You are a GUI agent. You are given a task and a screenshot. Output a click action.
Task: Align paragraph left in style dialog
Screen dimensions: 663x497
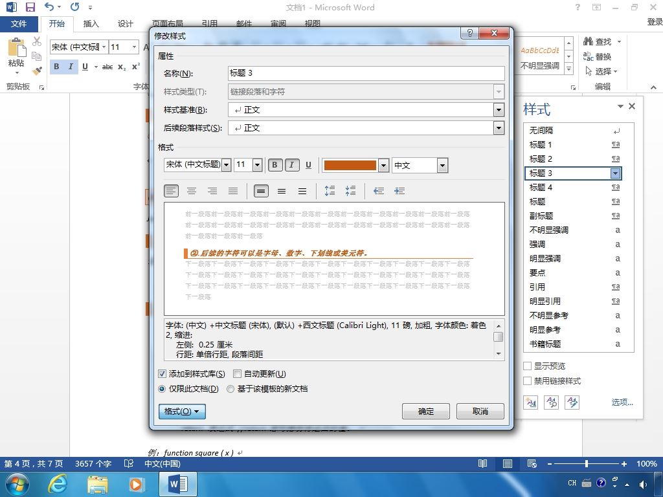click(x=171, y=191)
